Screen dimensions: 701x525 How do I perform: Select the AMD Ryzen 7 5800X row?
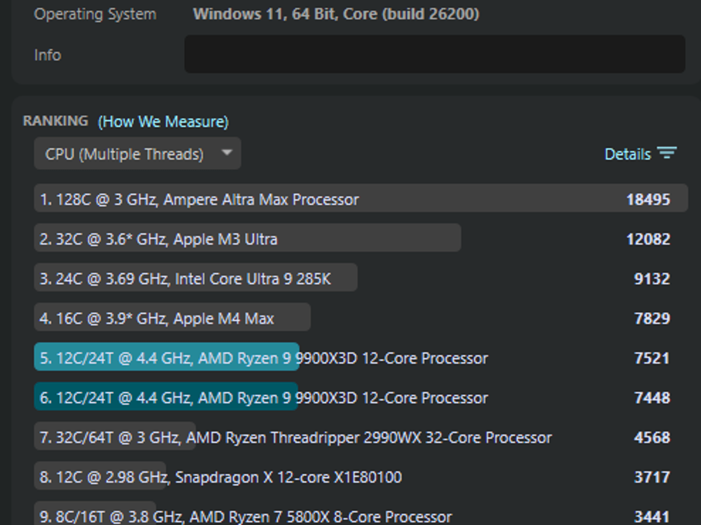pos(361,514)
